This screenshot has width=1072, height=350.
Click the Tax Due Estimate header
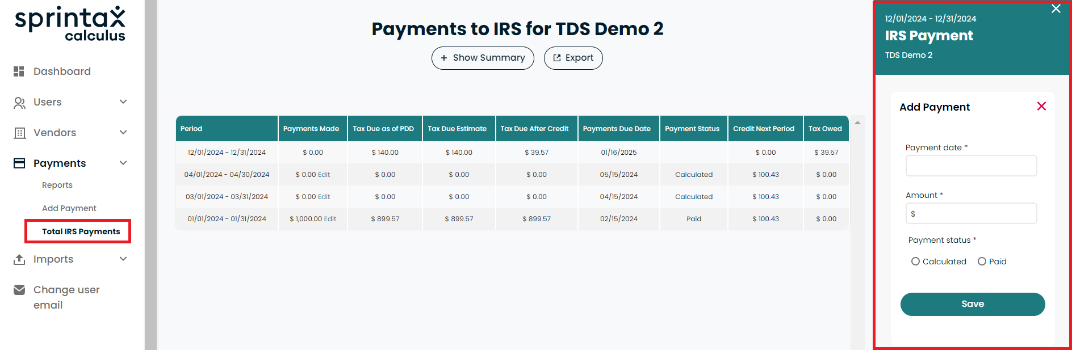pos(459,129)
